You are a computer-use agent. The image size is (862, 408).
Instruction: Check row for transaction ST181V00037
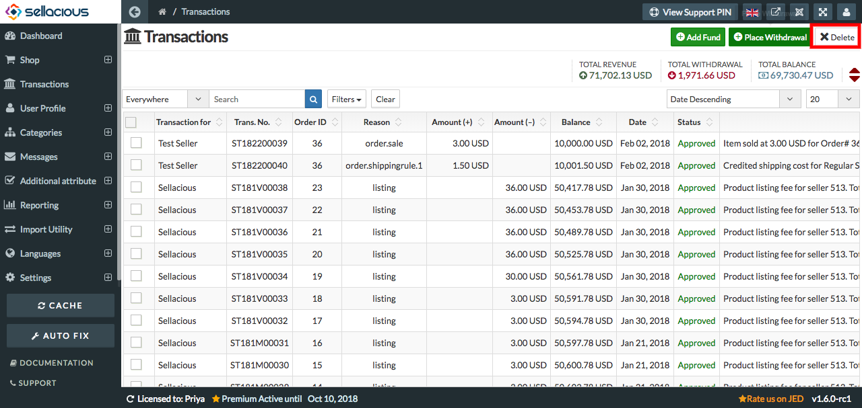coord(136,209)
